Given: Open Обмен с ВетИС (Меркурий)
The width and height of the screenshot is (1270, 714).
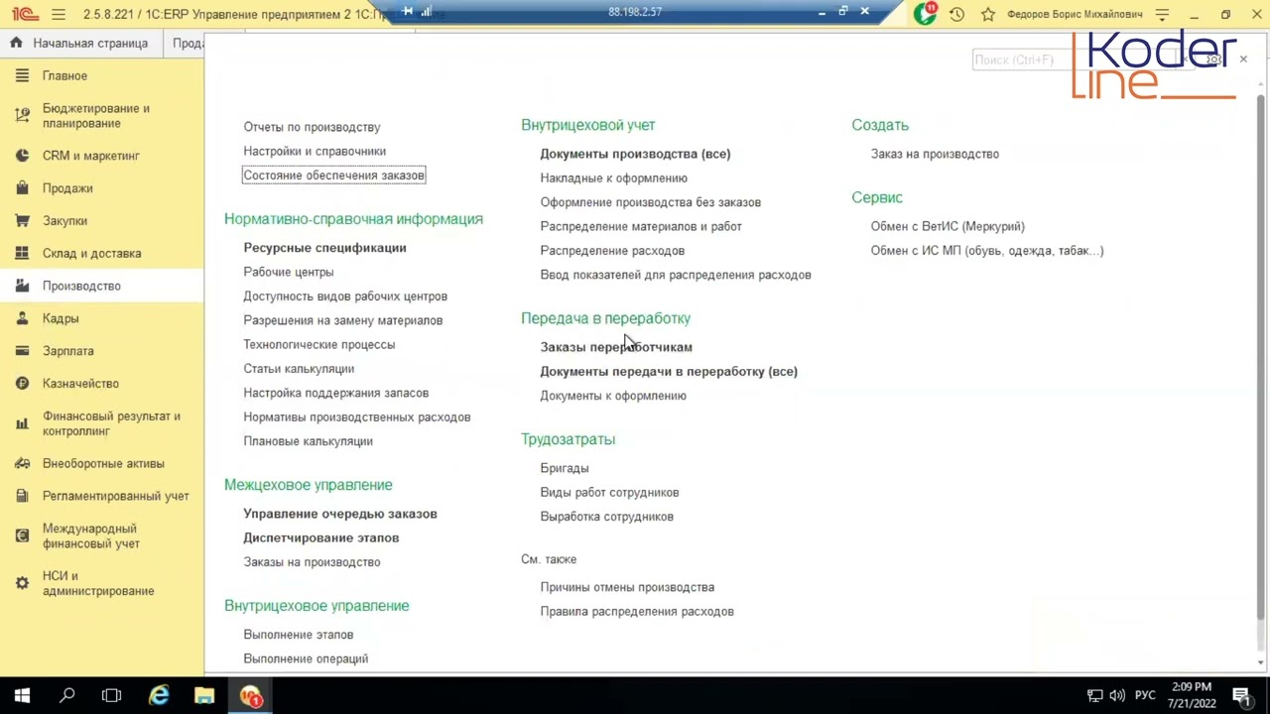Looking at the screenshot, I should (x=948, y=226).
